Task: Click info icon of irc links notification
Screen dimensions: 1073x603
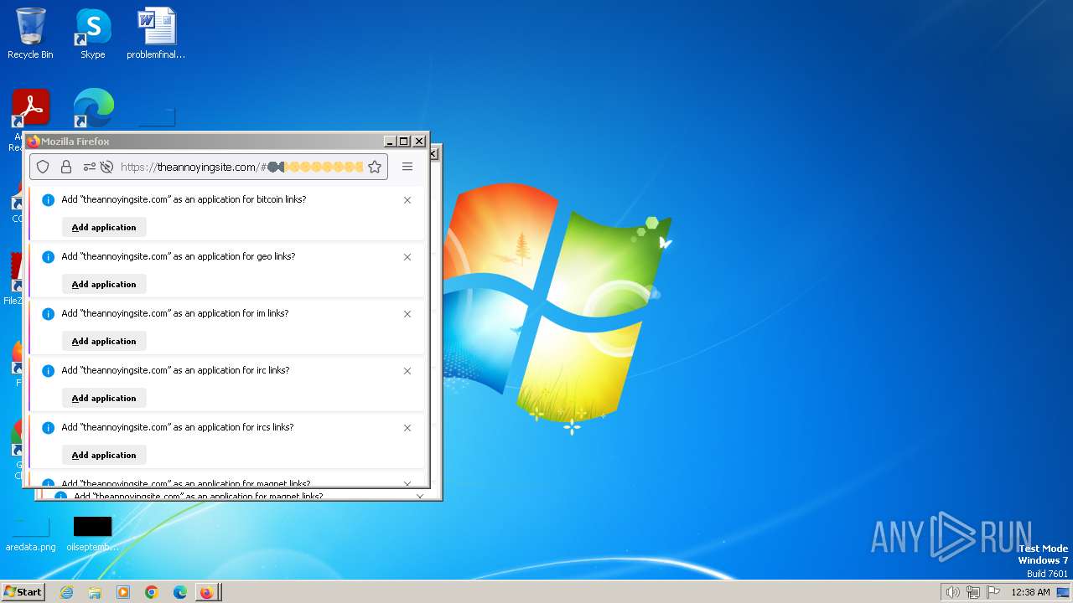Action: click(x=48, y=371)
